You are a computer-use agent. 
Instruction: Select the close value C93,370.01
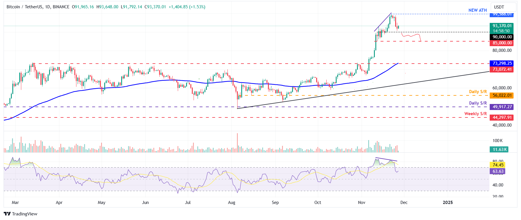pyautogui.click(x=155, y=7)
